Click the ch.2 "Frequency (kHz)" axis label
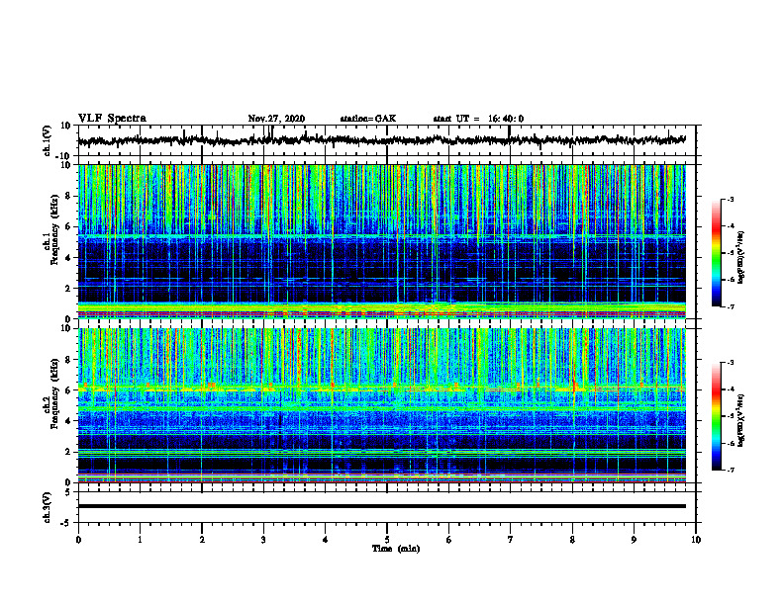This screenshot has width=784, height=605. (x=55, y=392)
